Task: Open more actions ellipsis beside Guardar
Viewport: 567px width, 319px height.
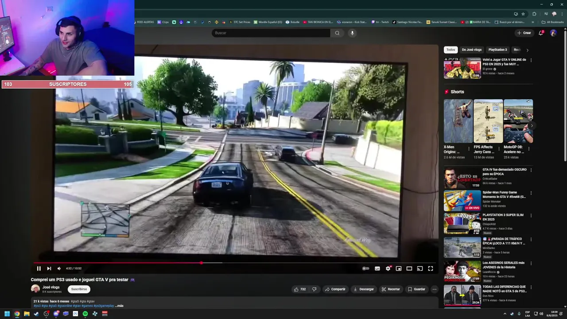Action: click(x=434, y=289)
